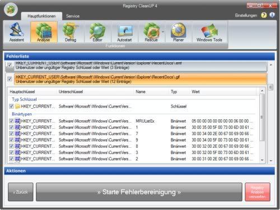Click the application logo orb
Viewport: 280px width, 210px height.
point(11,10)
